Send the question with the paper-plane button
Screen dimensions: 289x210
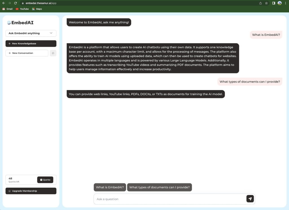point(250,199)
